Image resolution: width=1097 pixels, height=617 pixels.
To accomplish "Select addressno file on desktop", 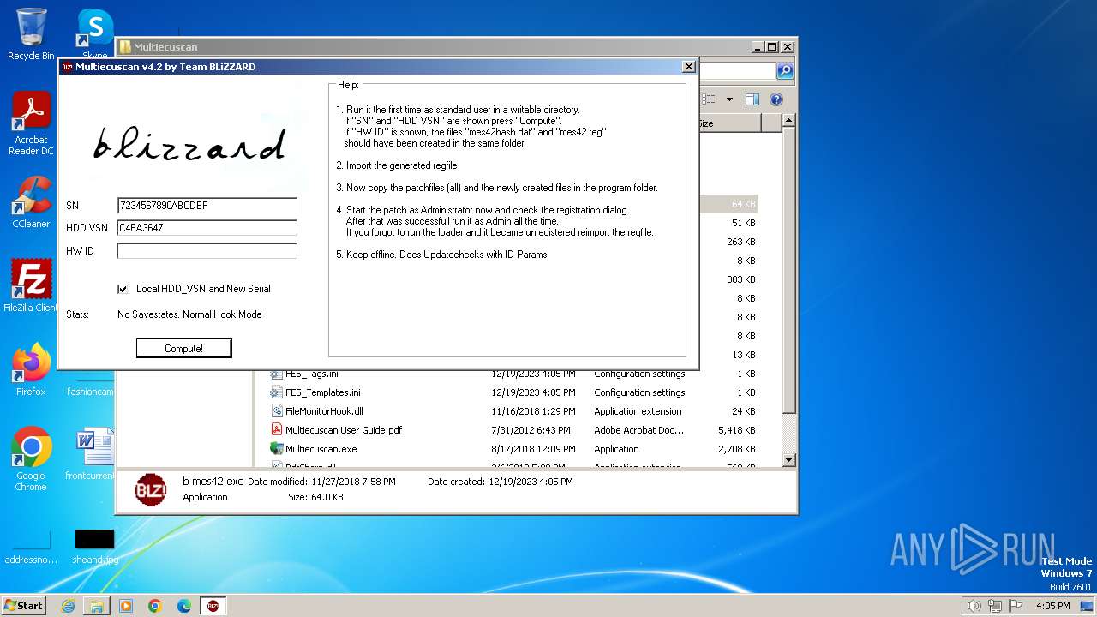I will (31, 548).
